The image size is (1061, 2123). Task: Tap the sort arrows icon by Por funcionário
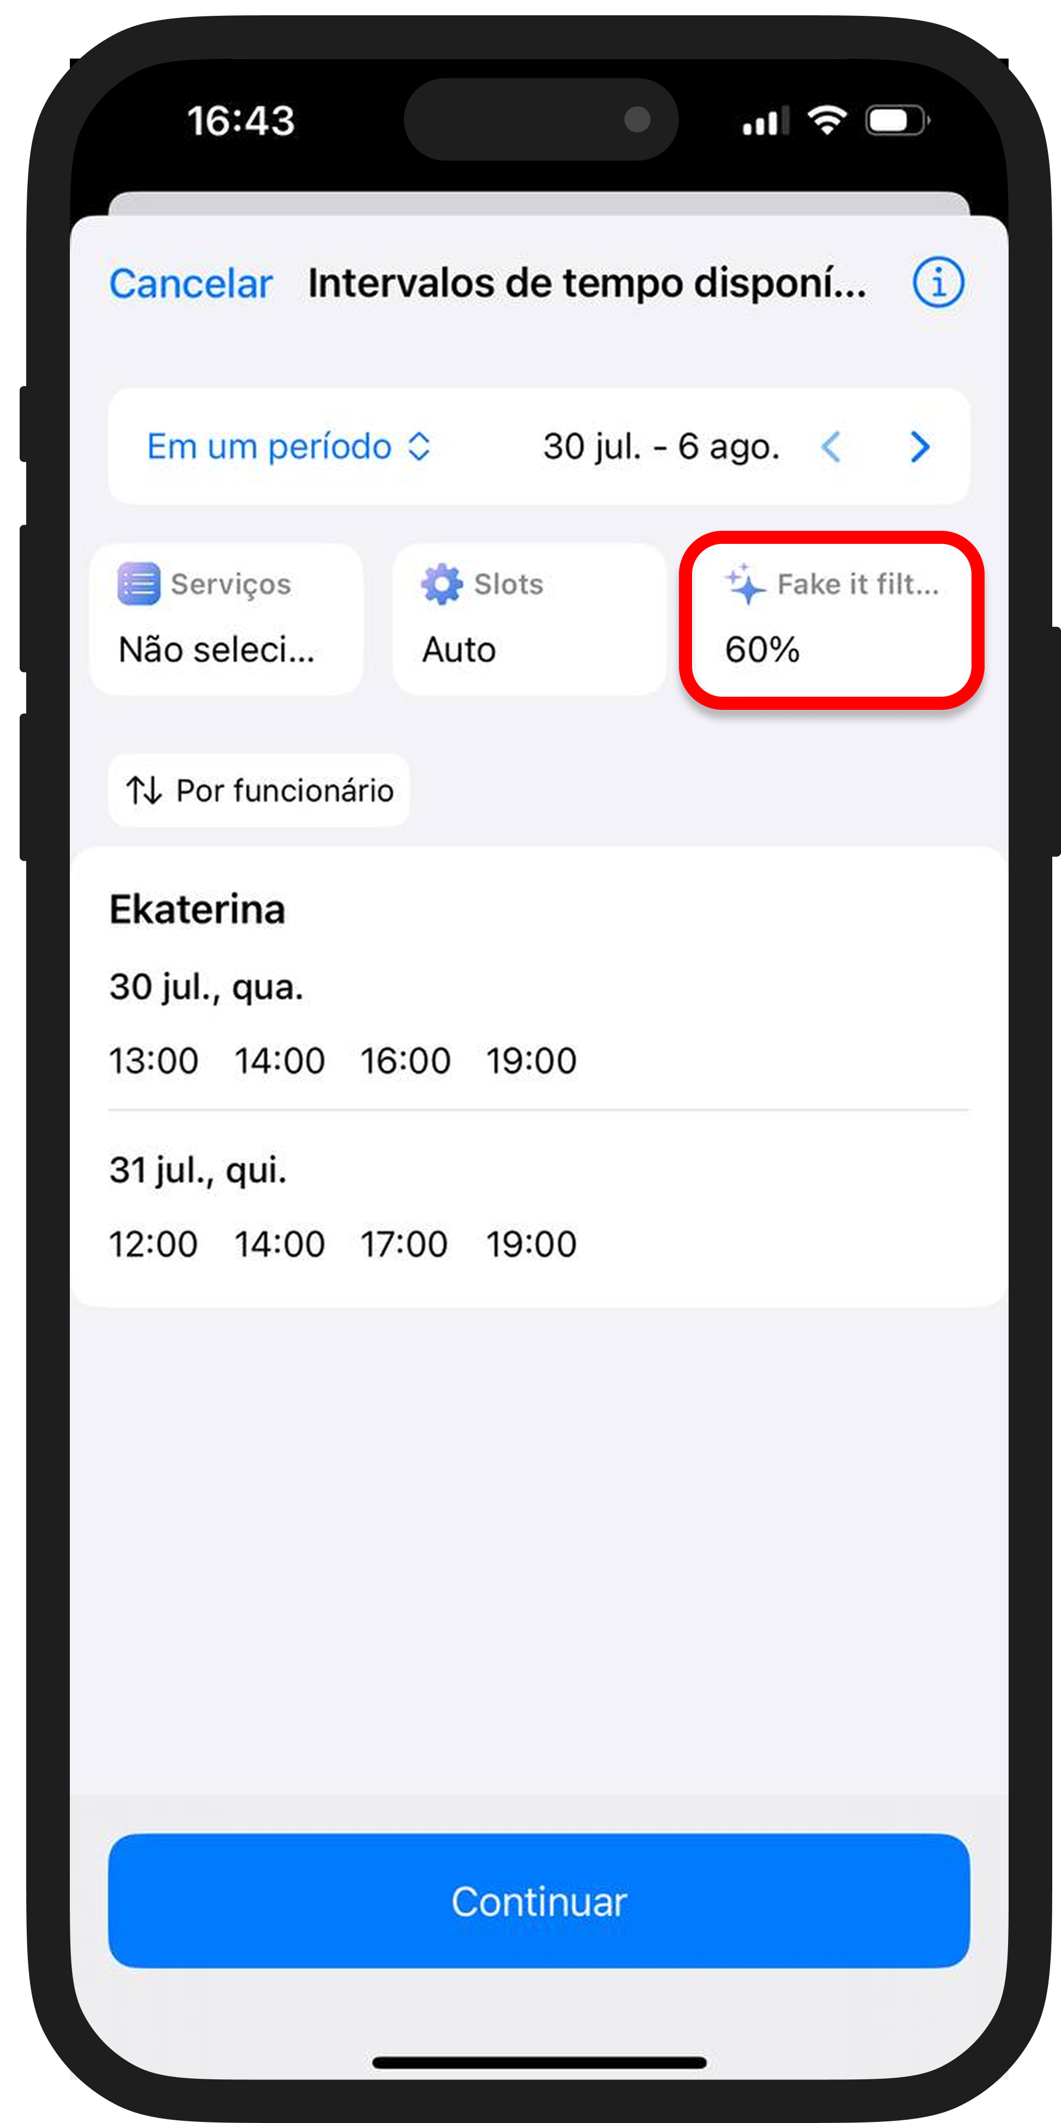pyautogui.click(x=144, y=790)
